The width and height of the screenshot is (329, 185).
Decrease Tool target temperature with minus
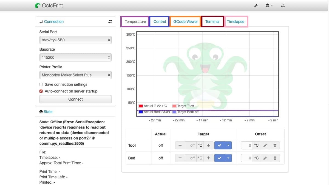pyautogui.click(x=180, y=146)
